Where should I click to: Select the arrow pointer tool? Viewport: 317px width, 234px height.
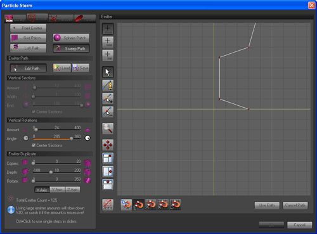(108, 72)
